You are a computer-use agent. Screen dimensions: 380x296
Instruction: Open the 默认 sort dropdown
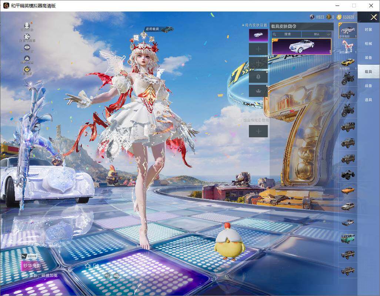[317, 34]
